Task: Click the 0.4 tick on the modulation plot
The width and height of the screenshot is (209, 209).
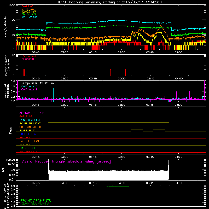Action: 13,91
